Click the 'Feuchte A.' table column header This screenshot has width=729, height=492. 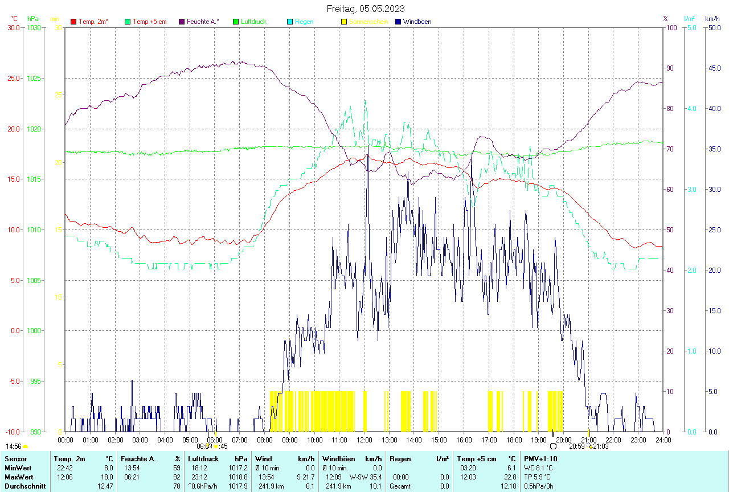[138, 458]
